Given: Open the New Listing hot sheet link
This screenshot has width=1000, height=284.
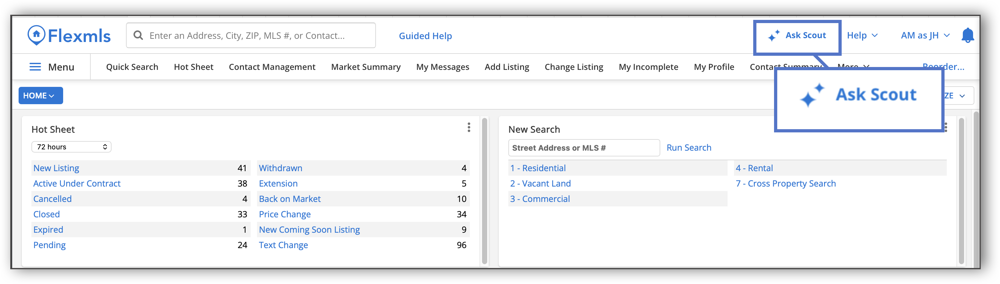Looking at the screenshot, I should 56,168.
